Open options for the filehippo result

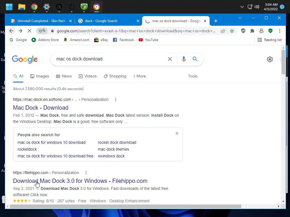point(86,173)
